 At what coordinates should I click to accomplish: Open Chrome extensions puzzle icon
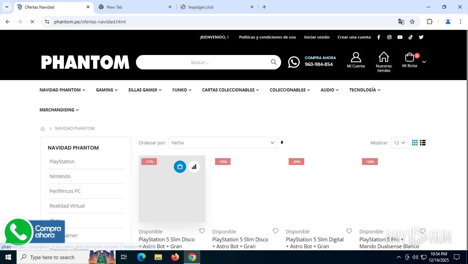pyautogui.click(x=429, y=22)
